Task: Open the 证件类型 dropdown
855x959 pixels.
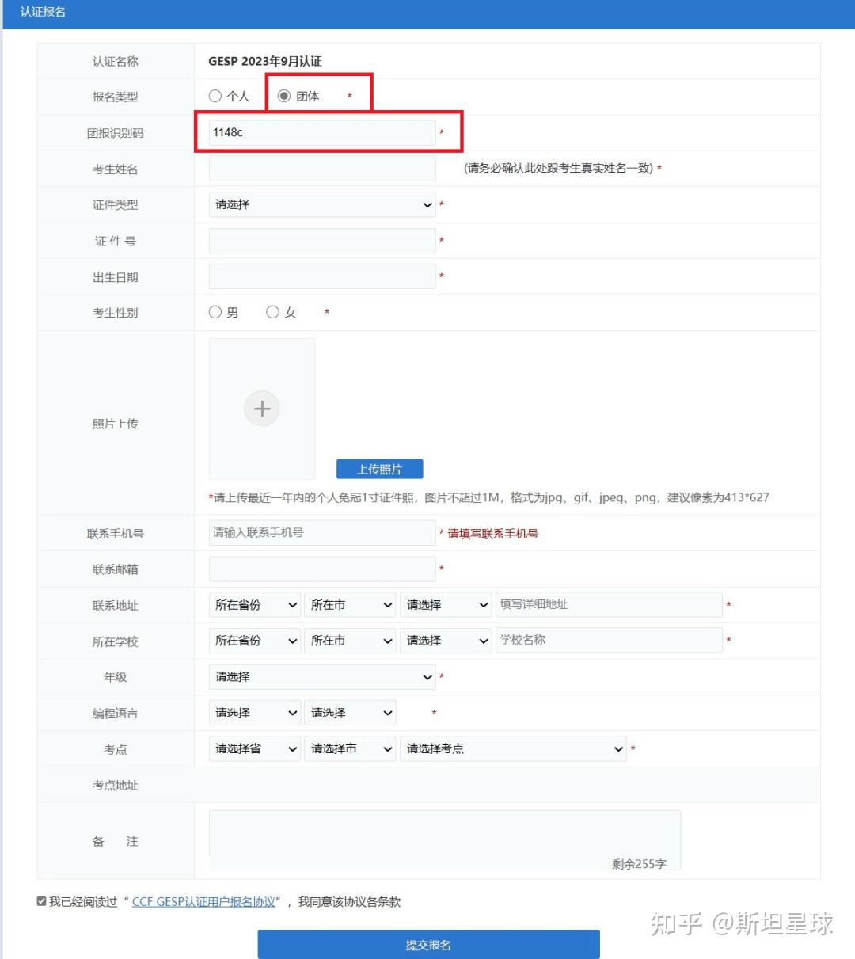Action: [321, 204]
